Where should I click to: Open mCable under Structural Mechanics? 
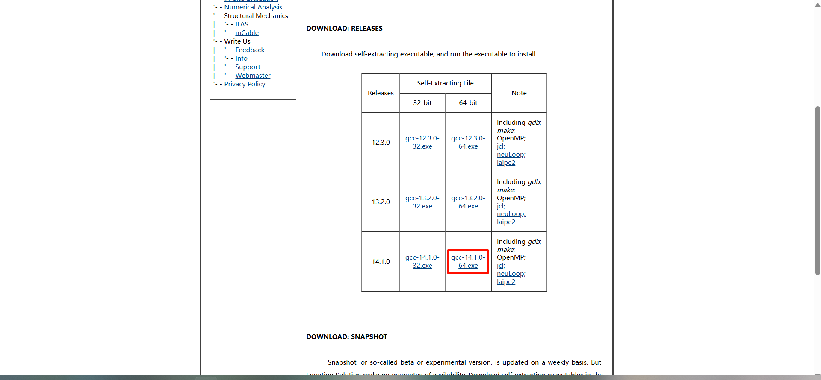click(247, 33)
